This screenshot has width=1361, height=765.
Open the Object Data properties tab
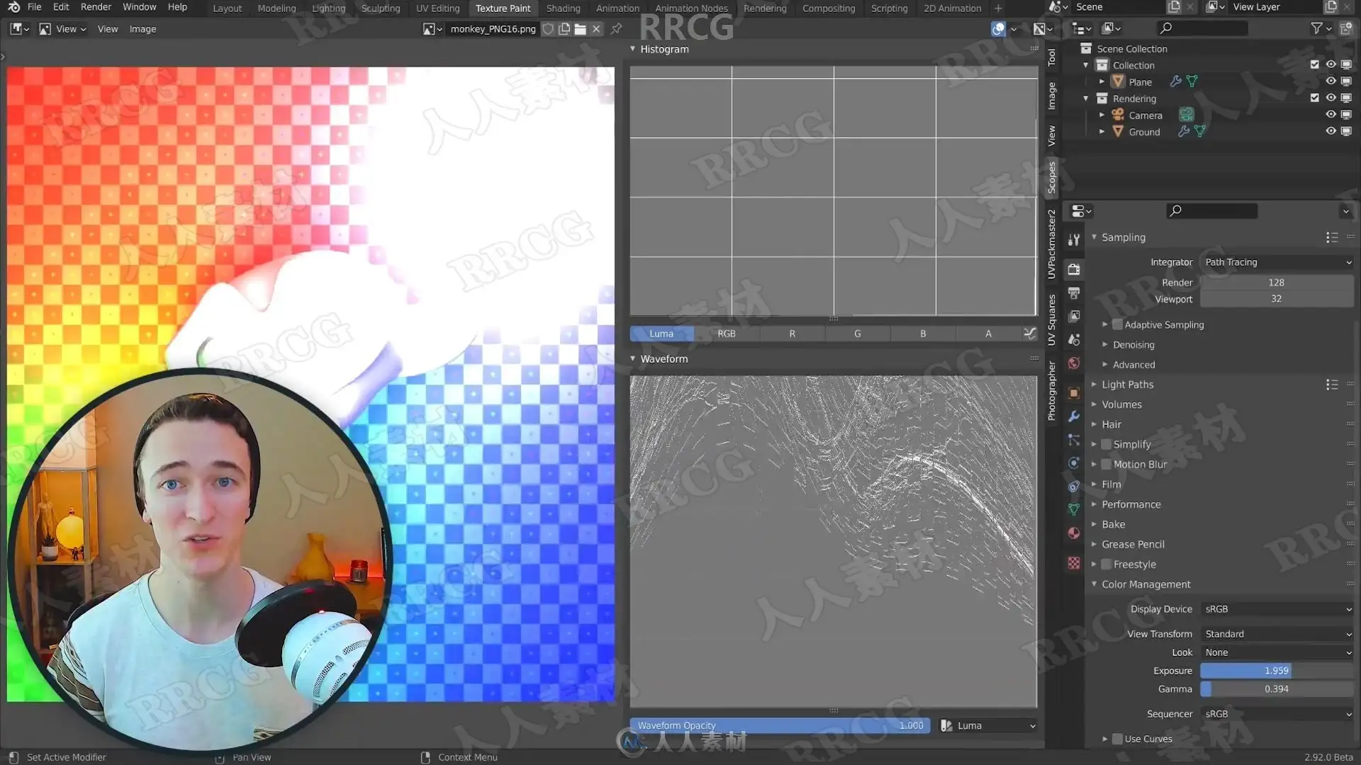[1074, 510]
